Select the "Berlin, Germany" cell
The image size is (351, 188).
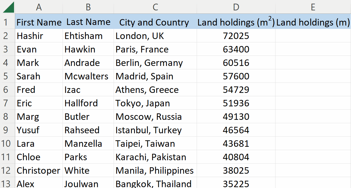[x=155, y=63]
